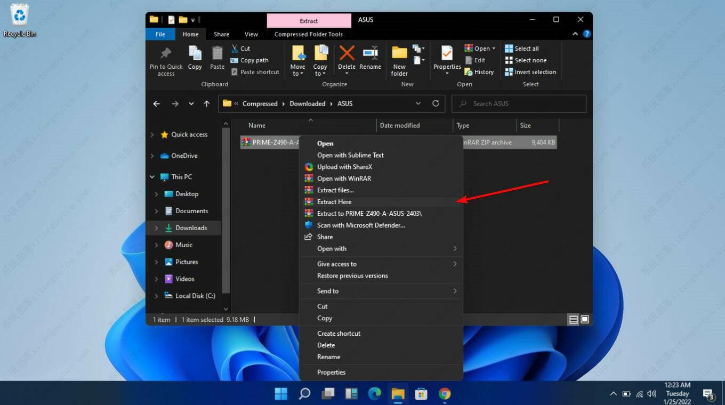Click the Delete icon in the ribbon
The image size is (725, 405).
pos(347,54)
